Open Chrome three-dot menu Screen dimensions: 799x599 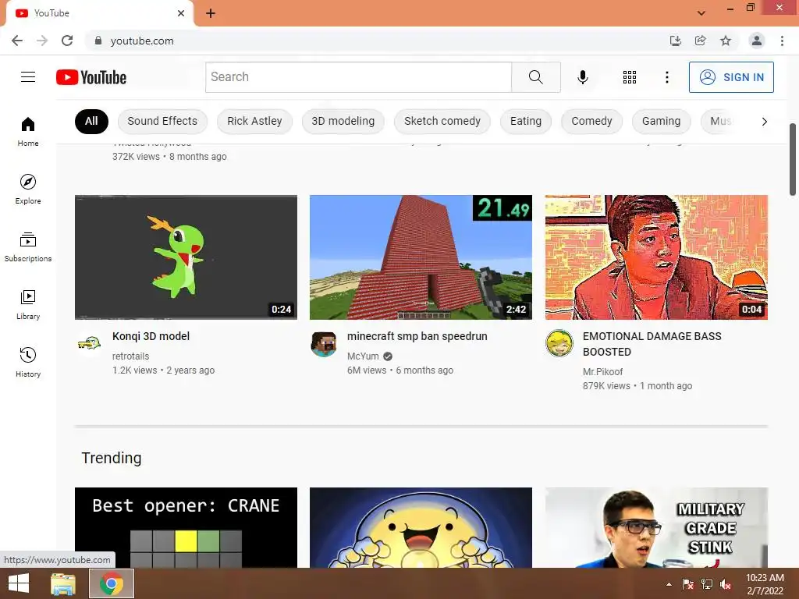tap(782, 41)
